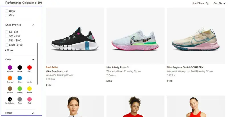Tick the Girls checkbox
This screenshot has height=117, width=228.
pos(7,15)
